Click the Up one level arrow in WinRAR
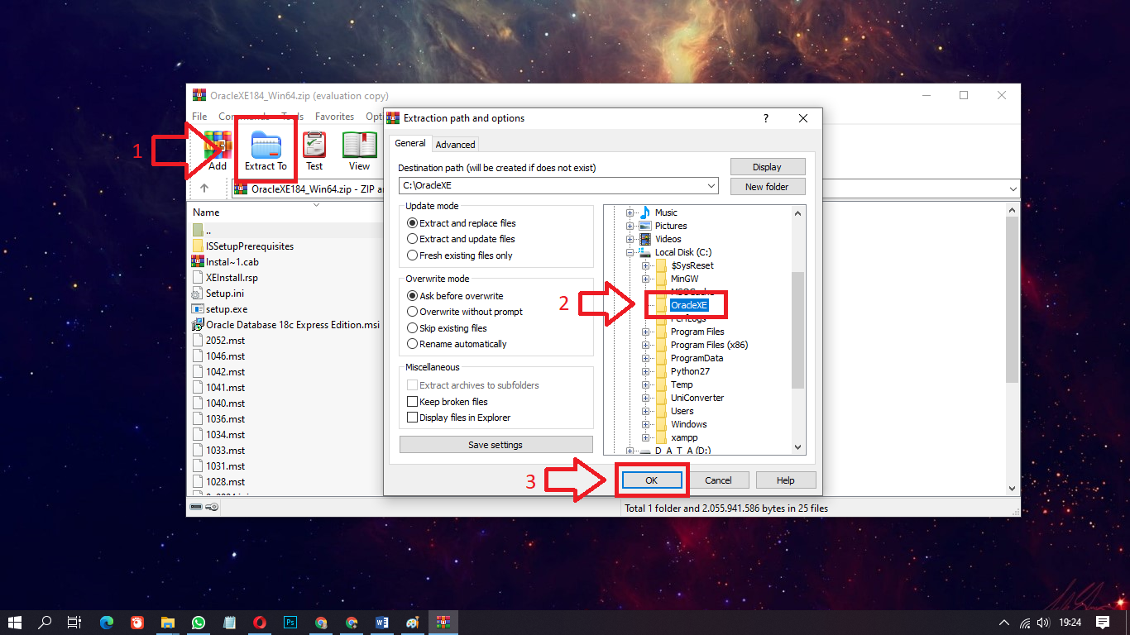The width and height of the screenshot is (1130, 635). pyautogui.click(x=204, y=189)
